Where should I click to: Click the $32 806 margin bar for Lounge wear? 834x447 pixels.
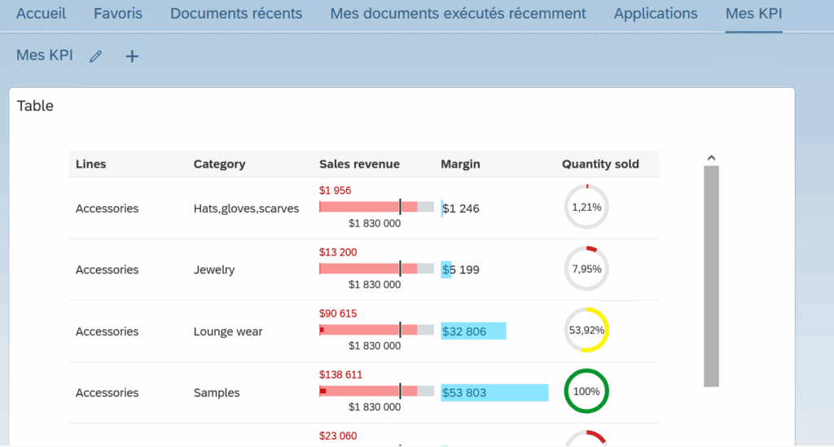[473, 331]
